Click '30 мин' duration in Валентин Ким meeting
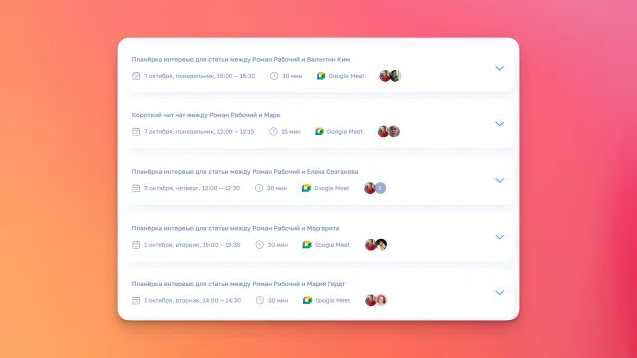637x358 pixels. point(292,76)
